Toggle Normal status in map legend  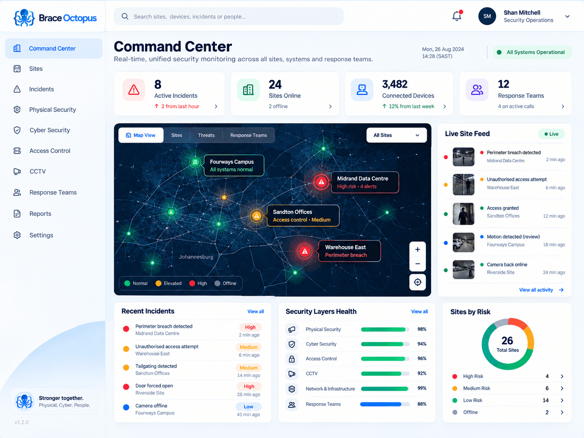136,283
